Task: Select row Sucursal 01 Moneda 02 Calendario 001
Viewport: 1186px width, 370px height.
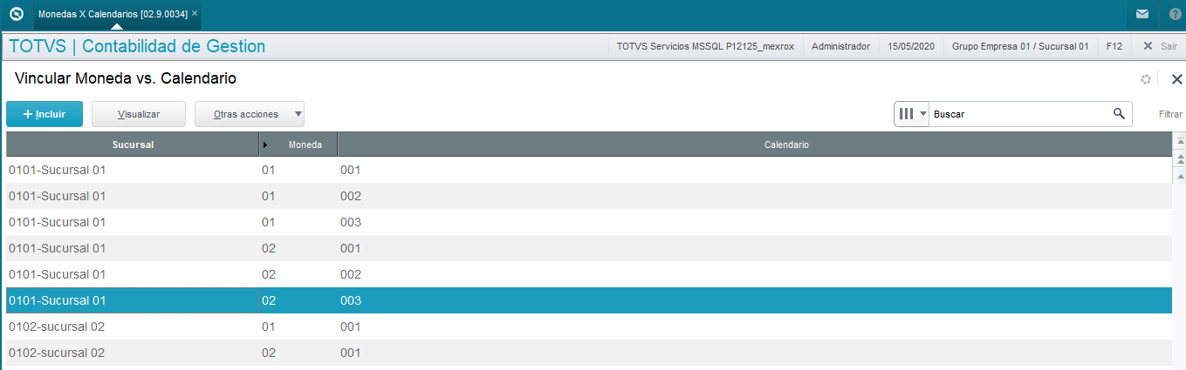Action: tap(589, 248)
